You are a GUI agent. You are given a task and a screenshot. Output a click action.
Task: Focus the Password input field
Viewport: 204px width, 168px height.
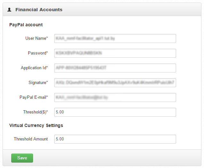[x=115, y=53]
